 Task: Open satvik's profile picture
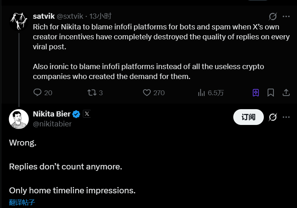point(18,21)
